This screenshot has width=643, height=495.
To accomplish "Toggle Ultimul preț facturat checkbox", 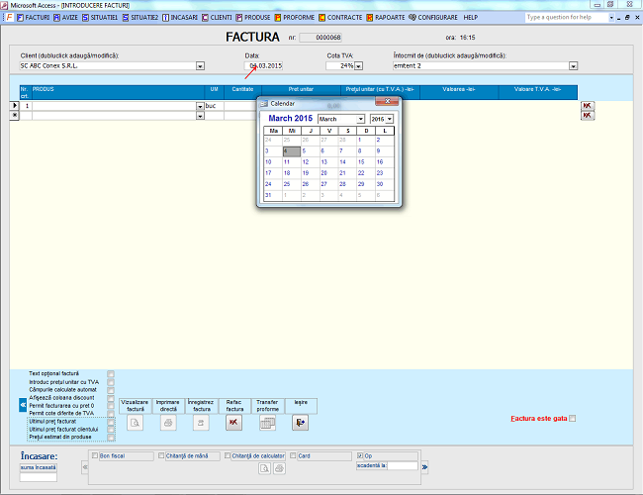I will click(x=111, y=422).
